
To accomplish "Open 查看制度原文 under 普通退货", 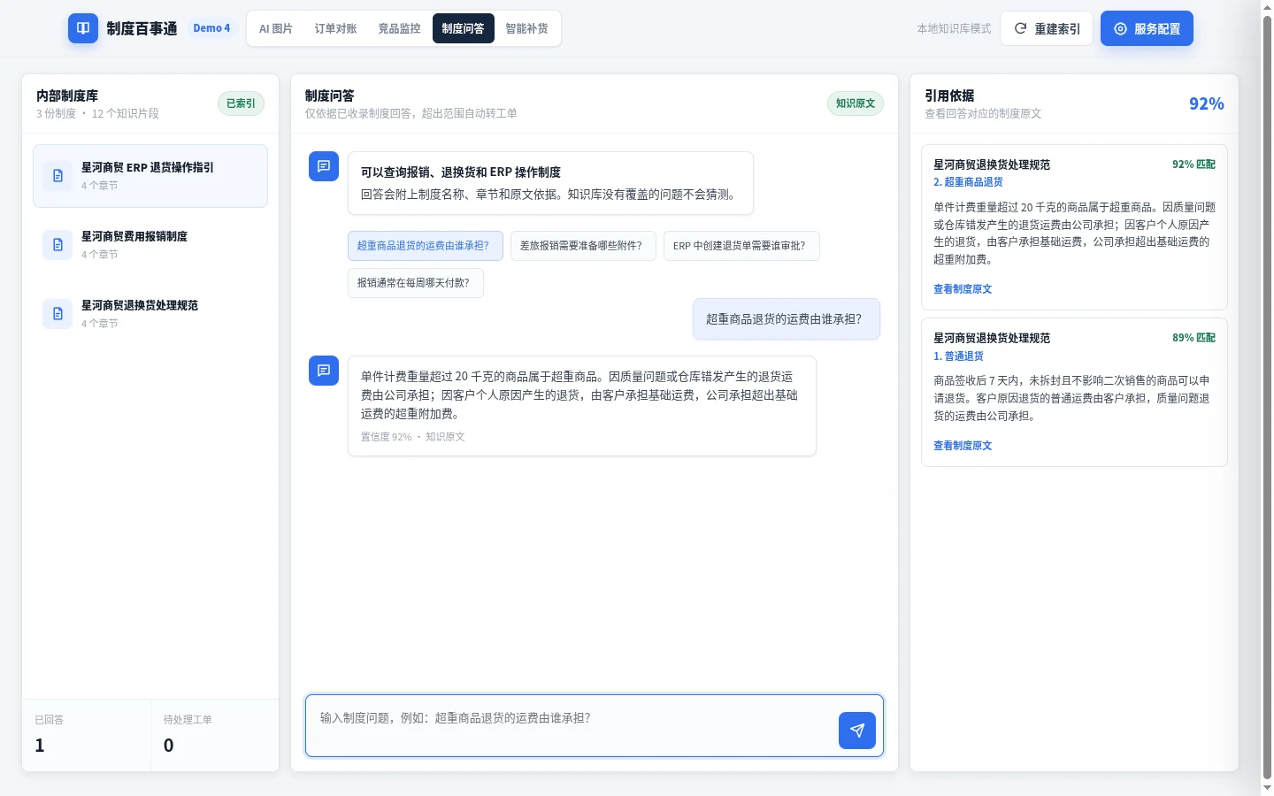I will pos(963,446).
